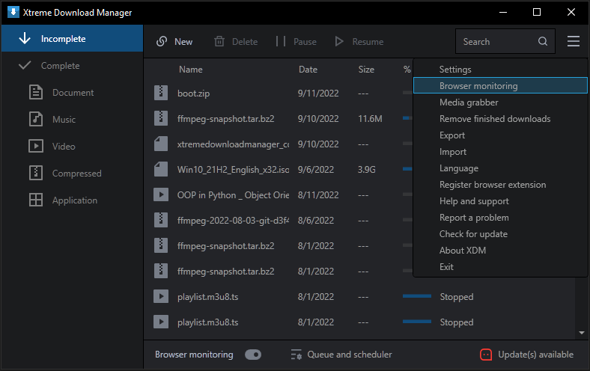The height and width of the screenshot is (371, 590).
Task: Open Help and support
Action: [x=500, y=201]
